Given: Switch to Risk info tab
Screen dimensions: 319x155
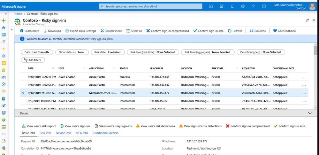Looking at the screenshot, I should point(45,133).
